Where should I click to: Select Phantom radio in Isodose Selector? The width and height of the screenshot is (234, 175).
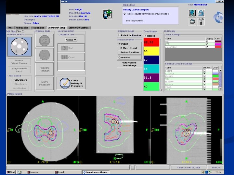119,57
